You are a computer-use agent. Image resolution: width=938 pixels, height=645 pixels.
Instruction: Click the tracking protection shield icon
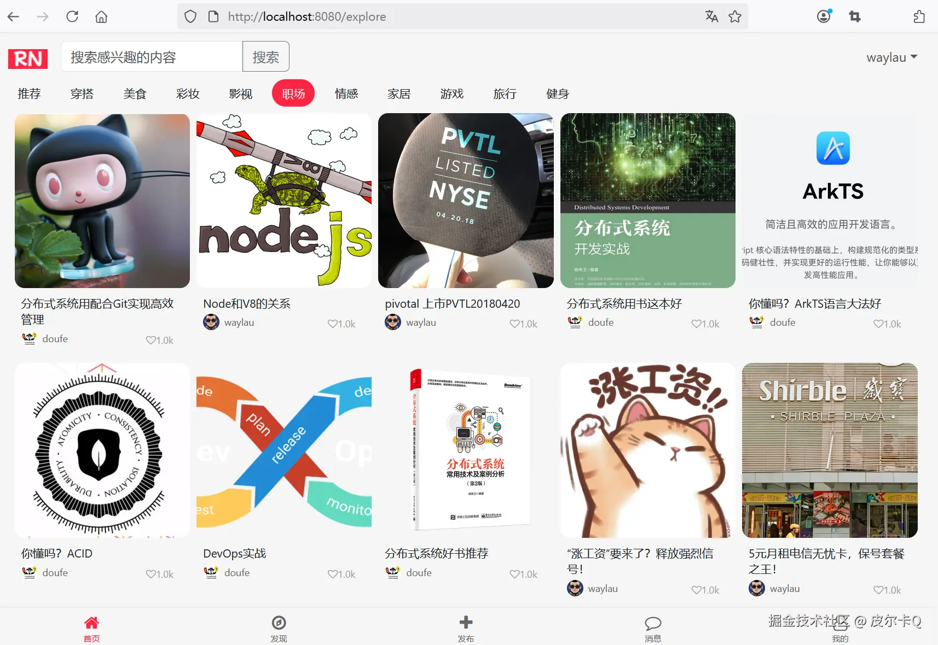tap(190, 16)
